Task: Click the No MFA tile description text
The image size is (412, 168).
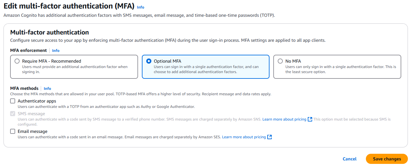Action: click(x=340, y=69)
